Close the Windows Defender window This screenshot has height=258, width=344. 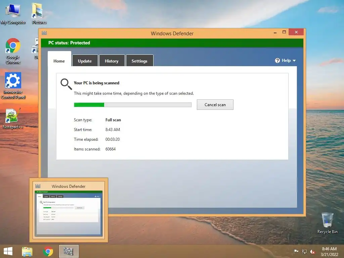(296, 32)
